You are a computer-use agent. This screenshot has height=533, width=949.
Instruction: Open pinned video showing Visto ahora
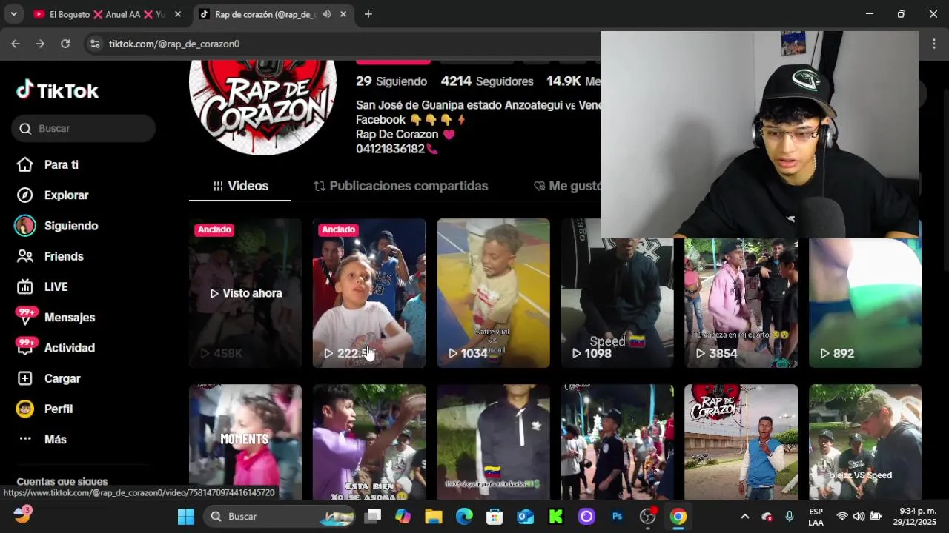[x=245, y=293]
